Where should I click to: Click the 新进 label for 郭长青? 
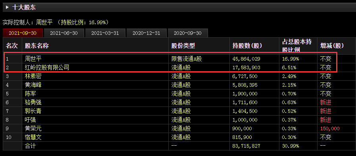coord(325,111)
